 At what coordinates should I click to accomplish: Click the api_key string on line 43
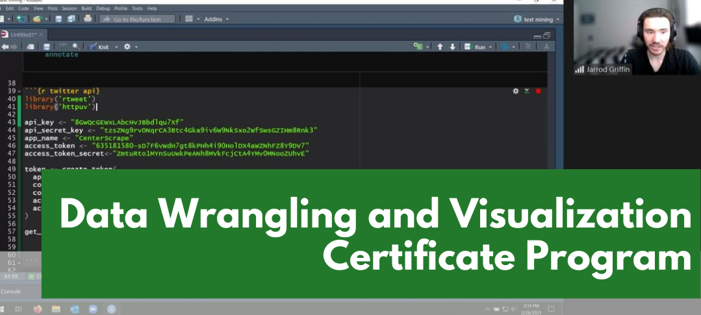point(127,122)
